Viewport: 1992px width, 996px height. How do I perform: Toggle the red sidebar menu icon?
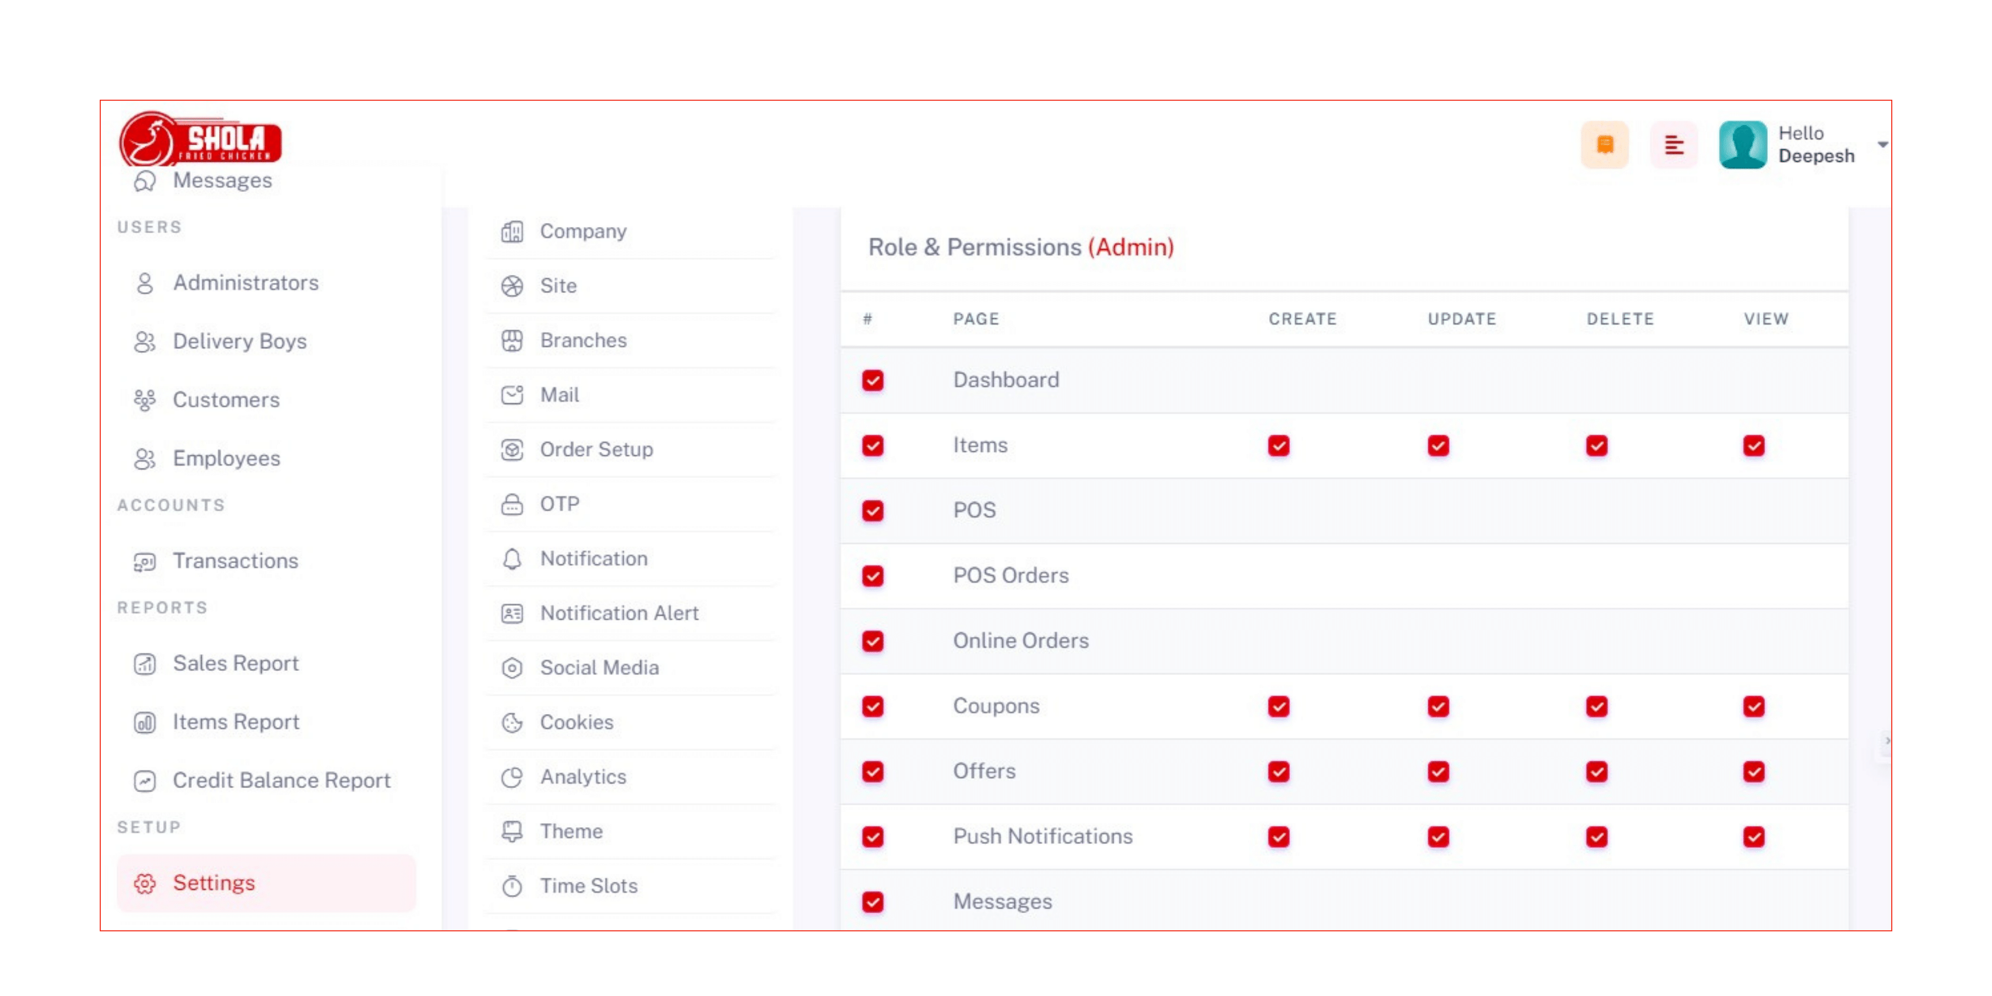pyautogui.click(x=1673, y=145)
